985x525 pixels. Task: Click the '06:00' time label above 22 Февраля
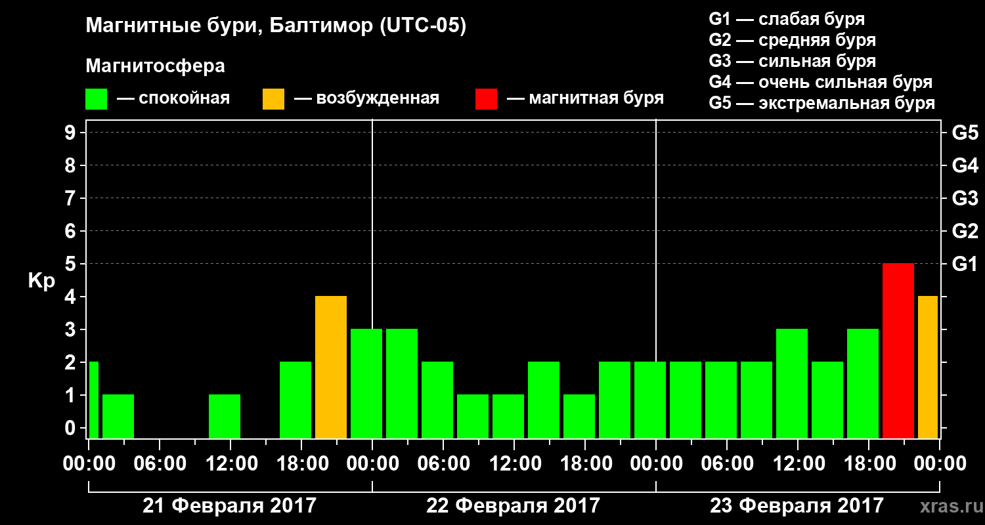[x=443, y=464]
